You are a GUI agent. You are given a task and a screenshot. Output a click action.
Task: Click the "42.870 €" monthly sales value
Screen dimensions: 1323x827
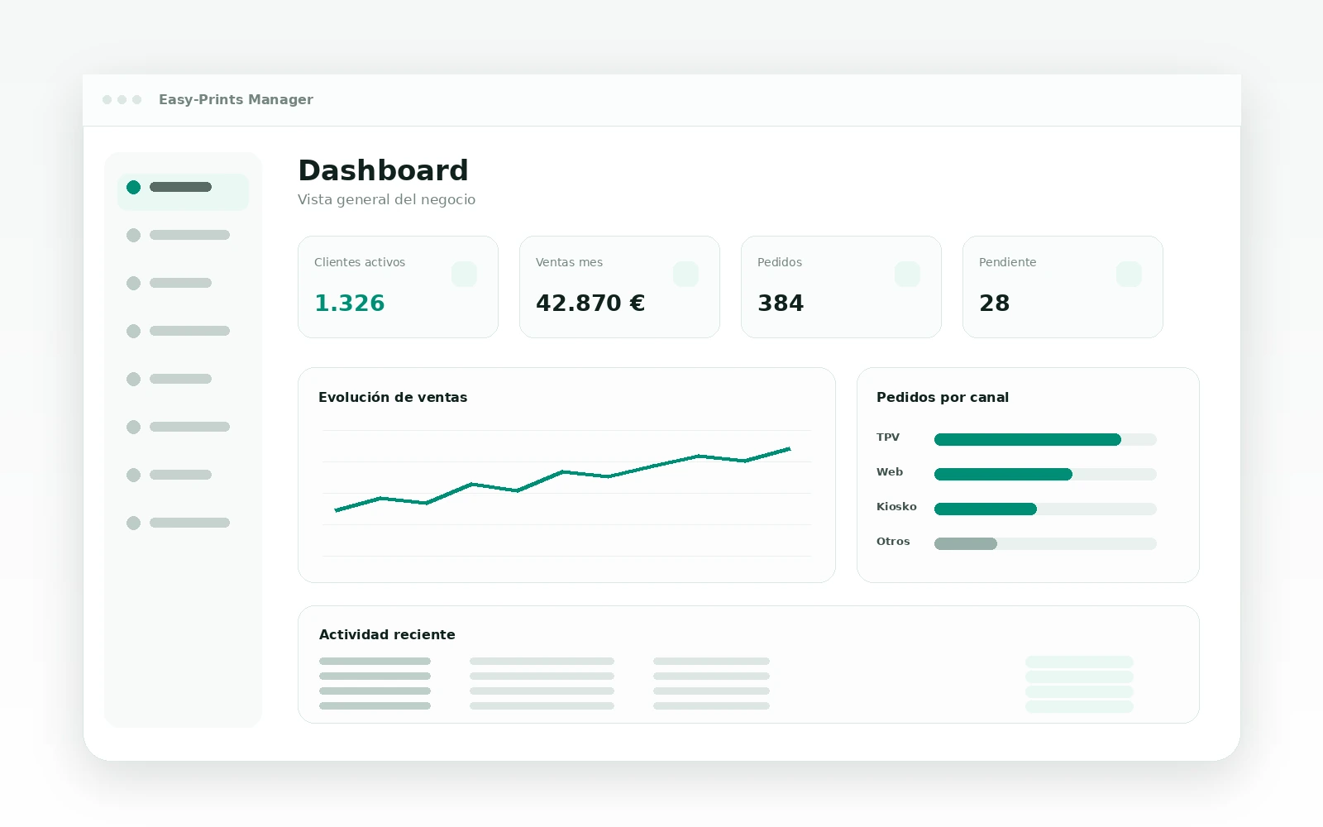click(x=590, y=304)
